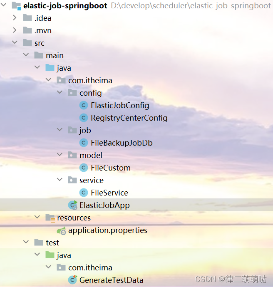Click the project module icon for elastic-job-springboot
273x287 pixels.
[17, 5]
